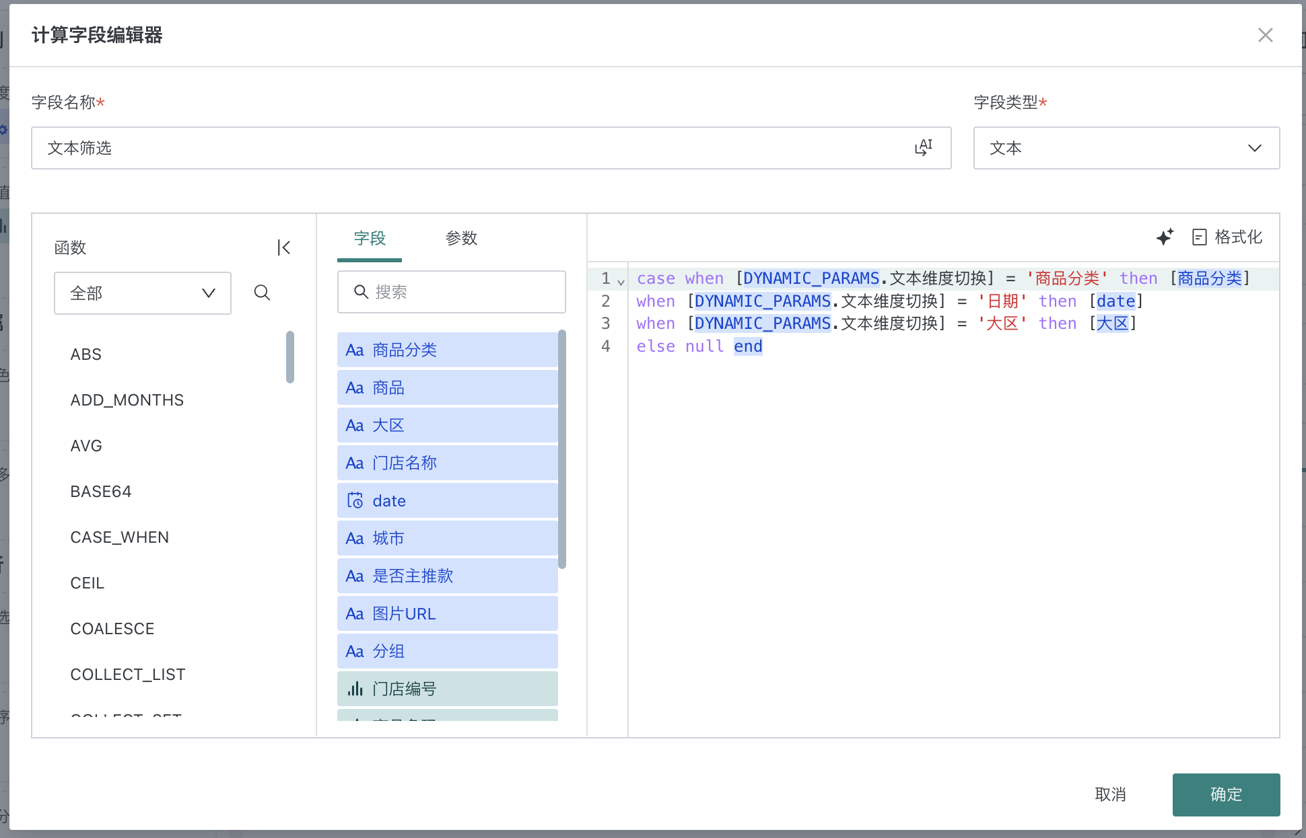Click the field list scrollbar

(562, 449)
